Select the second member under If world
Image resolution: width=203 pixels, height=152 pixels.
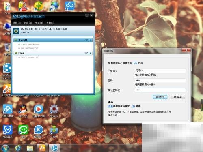point(28,48)
